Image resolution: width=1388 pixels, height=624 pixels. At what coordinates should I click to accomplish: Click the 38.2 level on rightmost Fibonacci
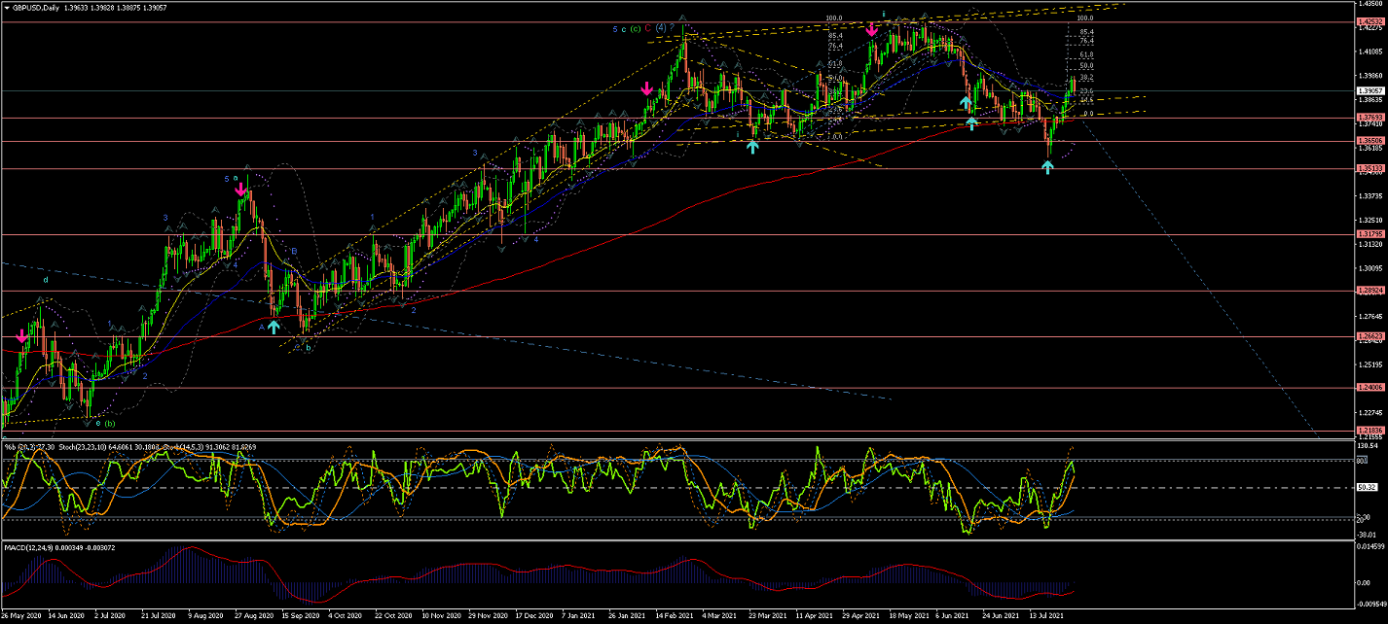point(1086,77)
